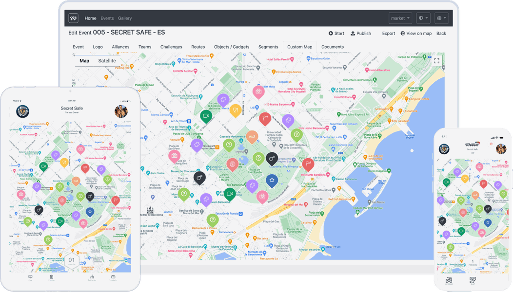513x292 pixels.
Task: Select the yellow trophy marker on the laptop map
Action: pyautogui.click(x=235, y=110)
